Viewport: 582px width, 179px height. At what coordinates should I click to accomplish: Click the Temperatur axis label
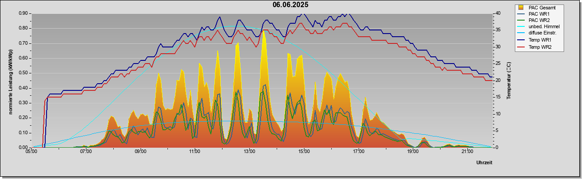click(x=509, y=81)
